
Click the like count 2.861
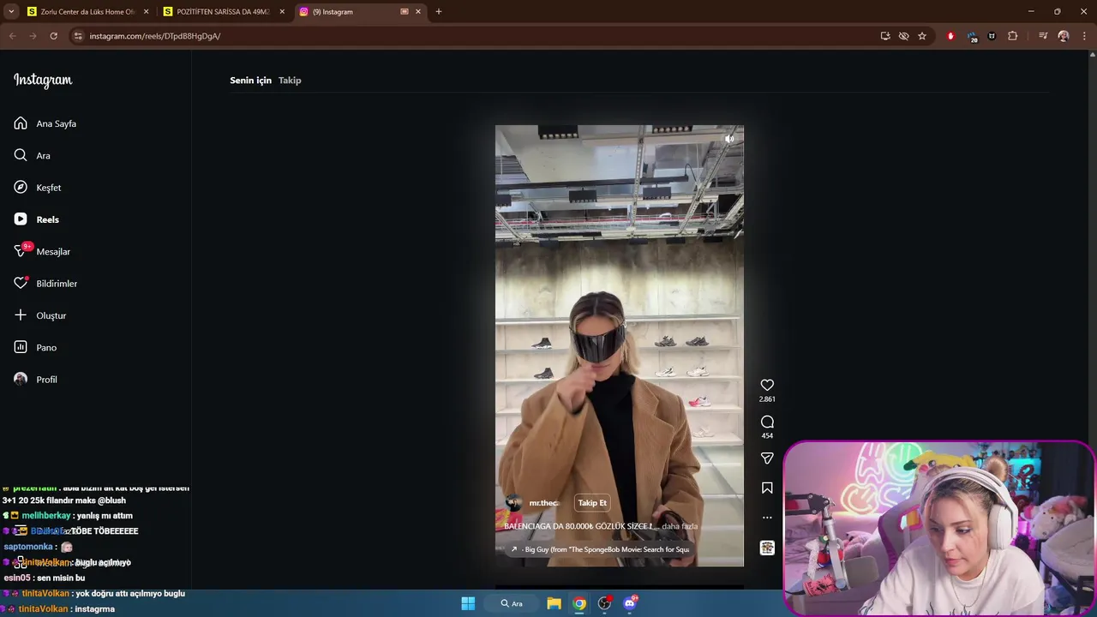coord(767,399)
